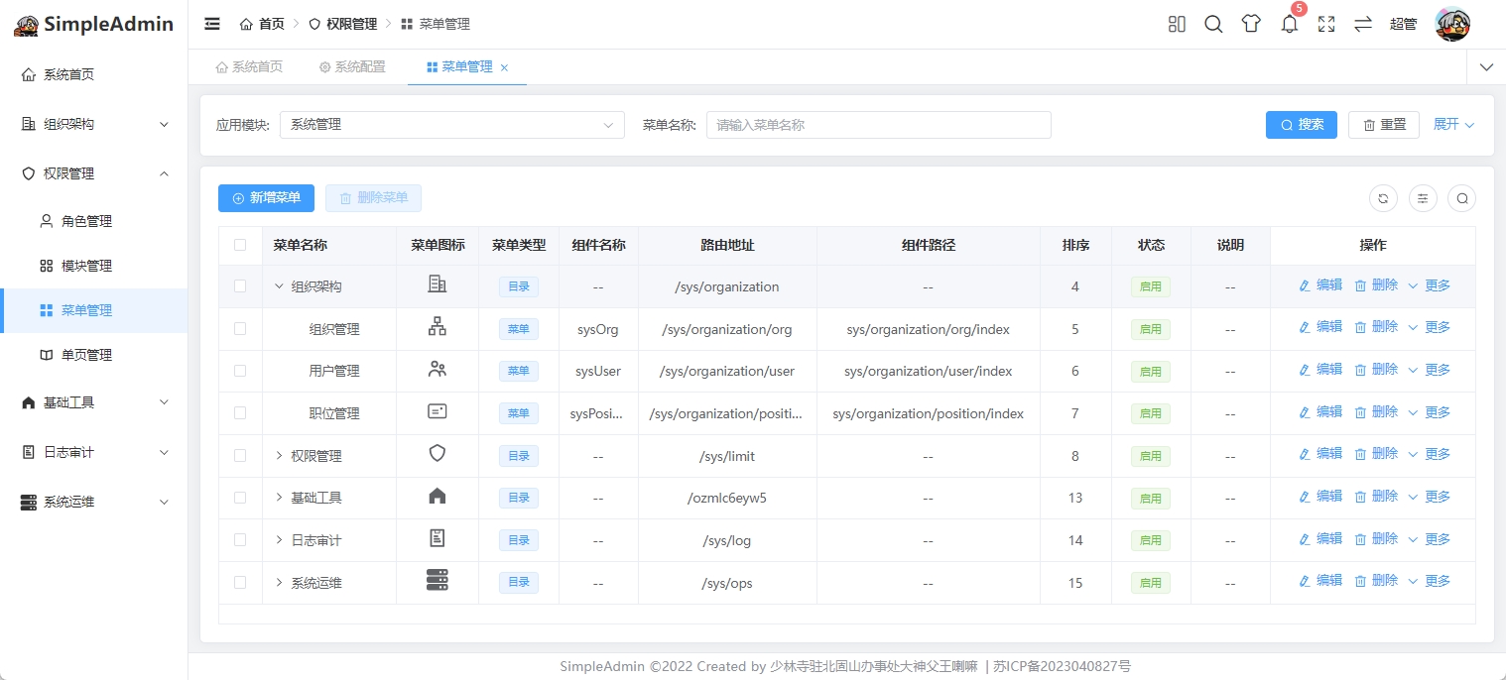The width and height of the screenshot is (1506, 680).
Task: Click the search magnifier in top header
Action: coord(1213,24)
